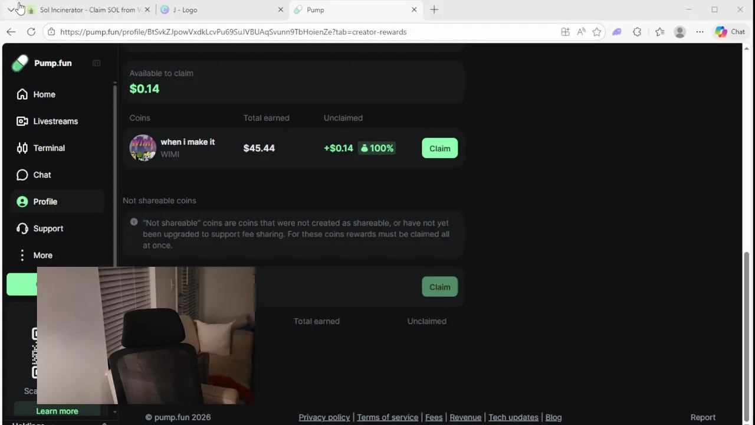Switch to the J - Logo tab
Viewport: 755px width, 425px height.
point(221,10)
